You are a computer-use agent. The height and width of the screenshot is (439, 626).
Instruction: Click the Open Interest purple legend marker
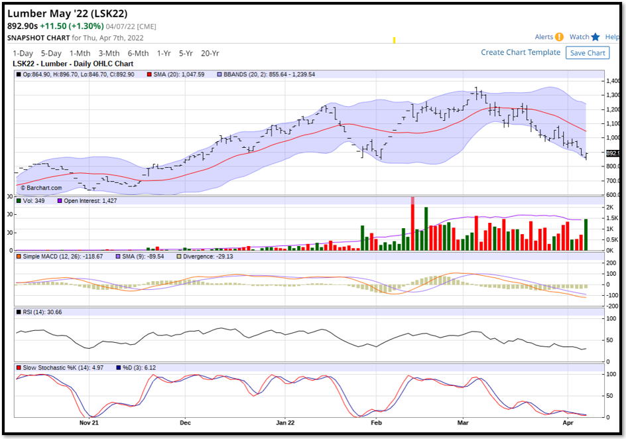point(59,200)
